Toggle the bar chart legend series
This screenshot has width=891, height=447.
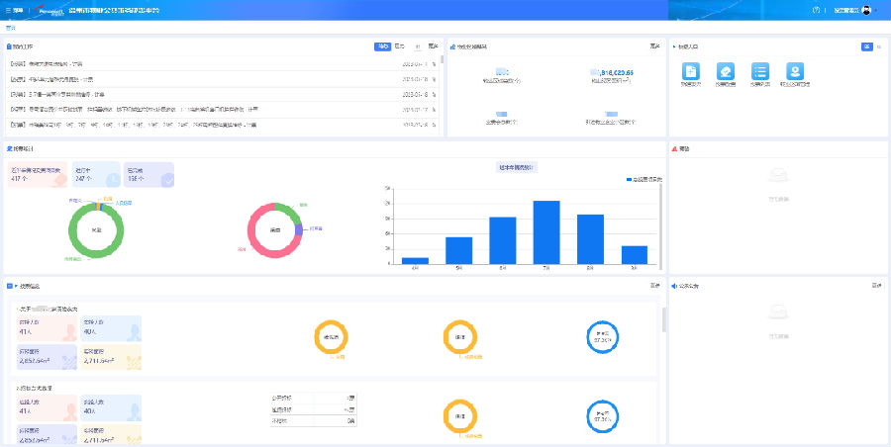[x=643, y=179]
